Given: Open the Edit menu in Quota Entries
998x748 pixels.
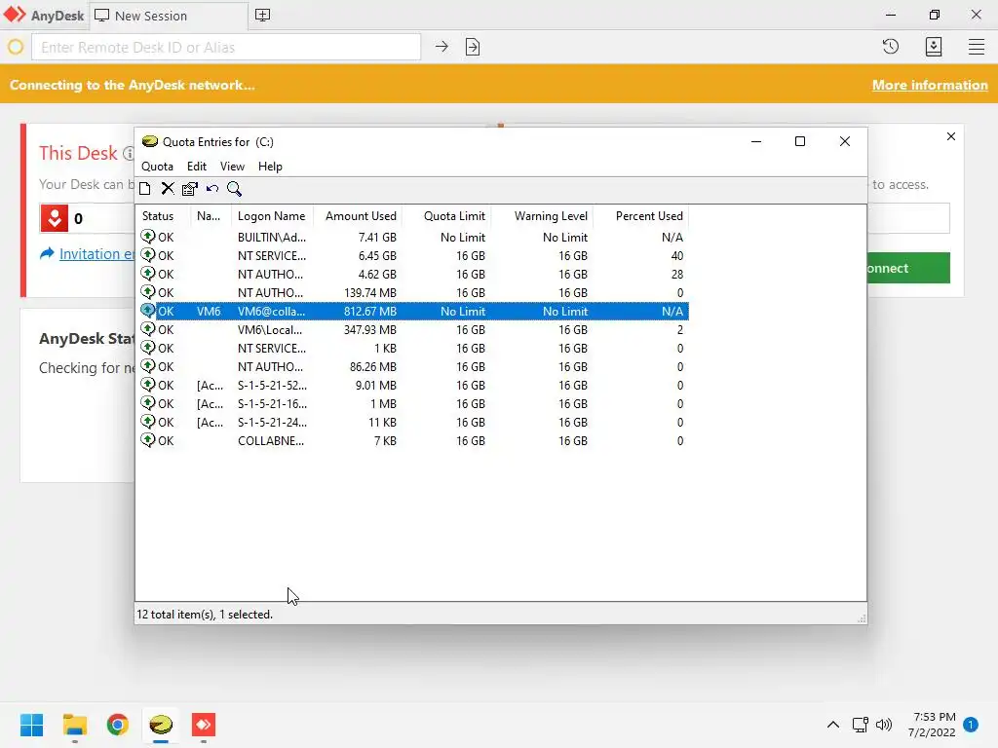Looking at the screenshot, I should point(197,166).
